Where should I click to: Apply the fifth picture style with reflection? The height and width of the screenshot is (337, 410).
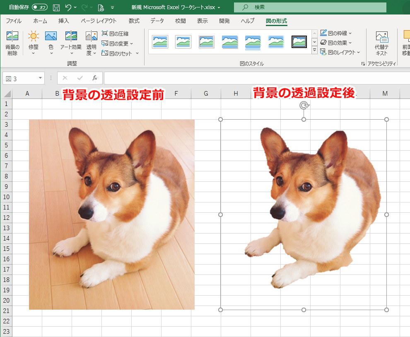[x=253, y=42]
